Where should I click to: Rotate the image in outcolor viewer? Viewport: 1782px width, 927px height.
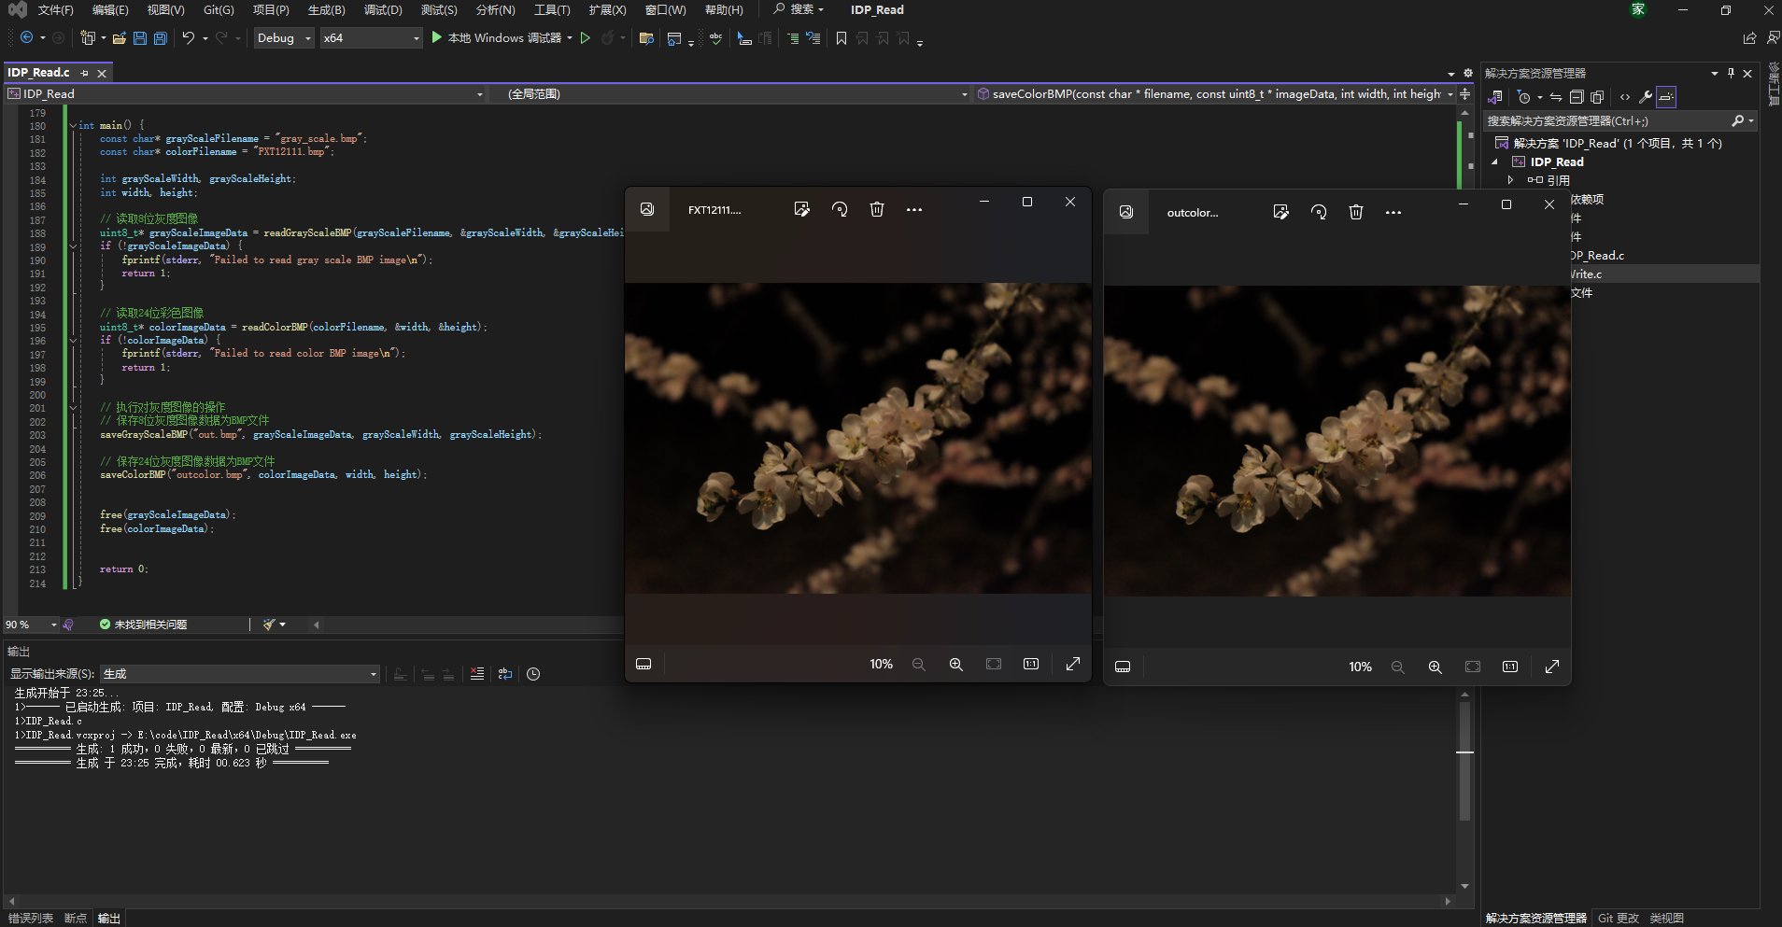(x=1319, y=212)
